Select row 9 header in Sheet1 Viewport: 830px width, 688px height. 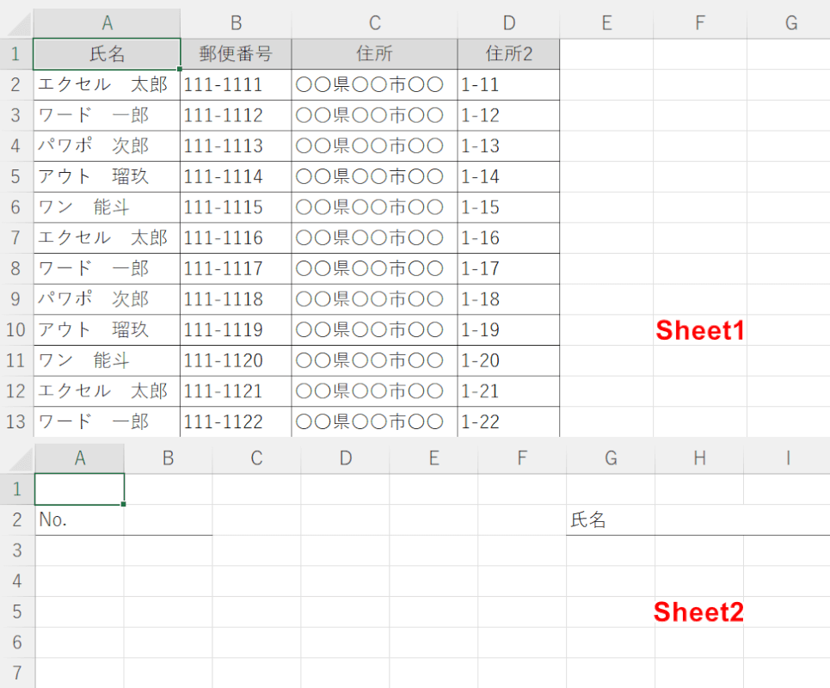[16, 299]
